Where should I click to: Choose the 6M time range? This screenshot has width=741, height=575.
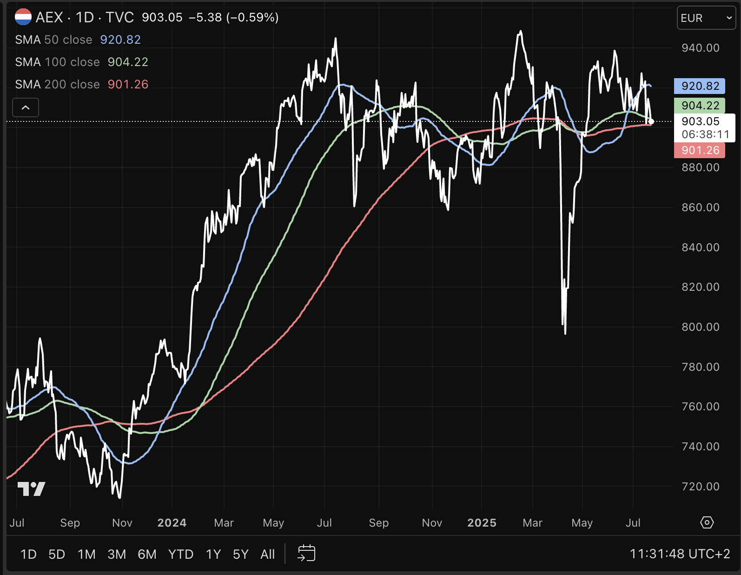coord(147,554)
